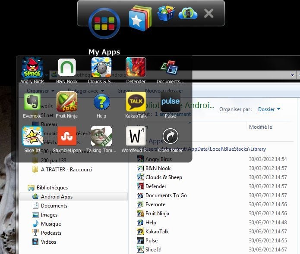The height and width of the screenshot is (254, 300).
Task: Select Musique library in navigation pane
Action: [51, 224]
